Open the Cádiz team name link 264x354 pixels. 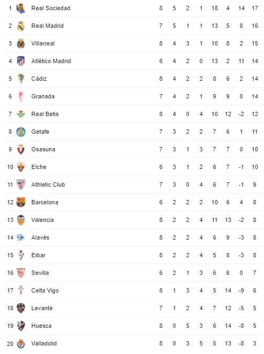(x=39, y=79)
